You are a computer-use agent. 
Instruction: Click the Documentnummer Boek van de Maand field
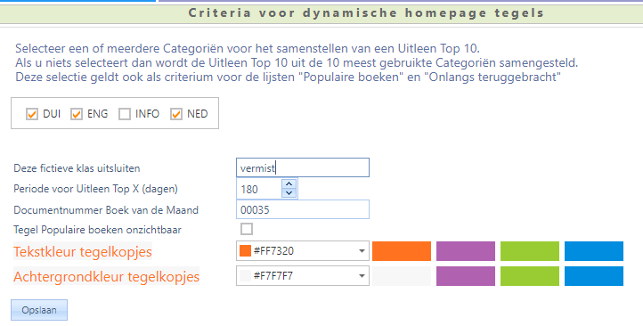pos(303,209)
